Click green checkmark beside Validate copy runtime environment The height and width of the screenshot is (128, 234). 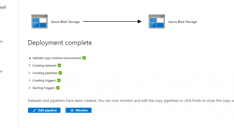84,58
